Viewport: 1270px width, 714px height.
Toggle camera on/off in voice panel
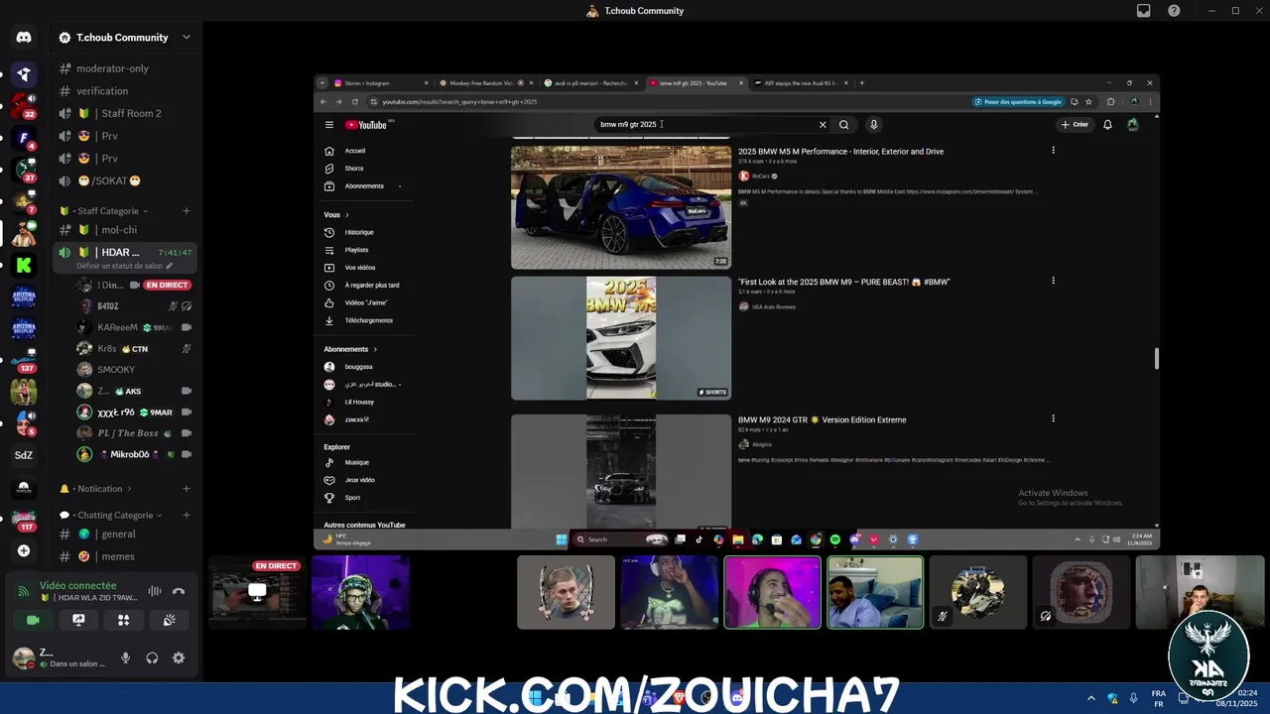click(33, 620)
